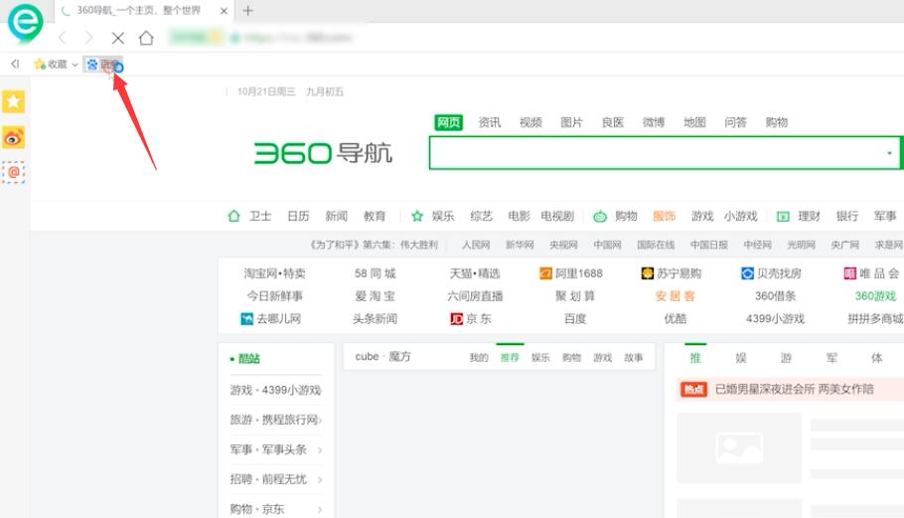Select the 网页 search tab
The image size is (904, 518).
pyautogui.click(x=449, y=122)
